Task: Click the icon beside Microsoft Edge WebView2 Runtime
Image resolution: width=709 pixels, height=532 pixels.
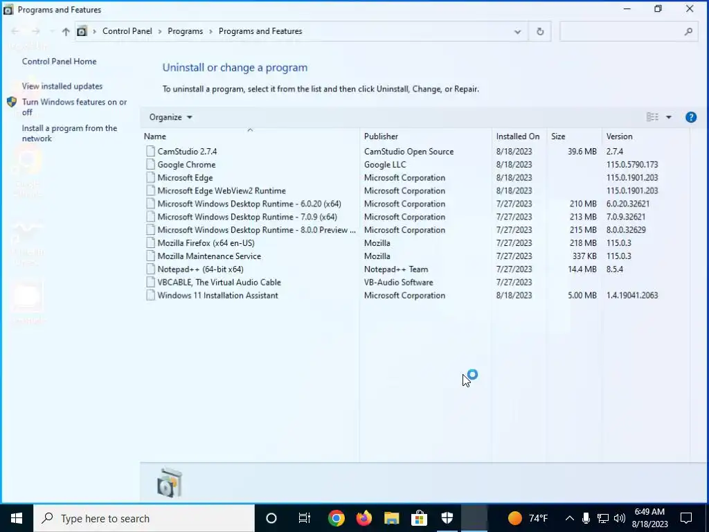Action: tap(150, 191)
